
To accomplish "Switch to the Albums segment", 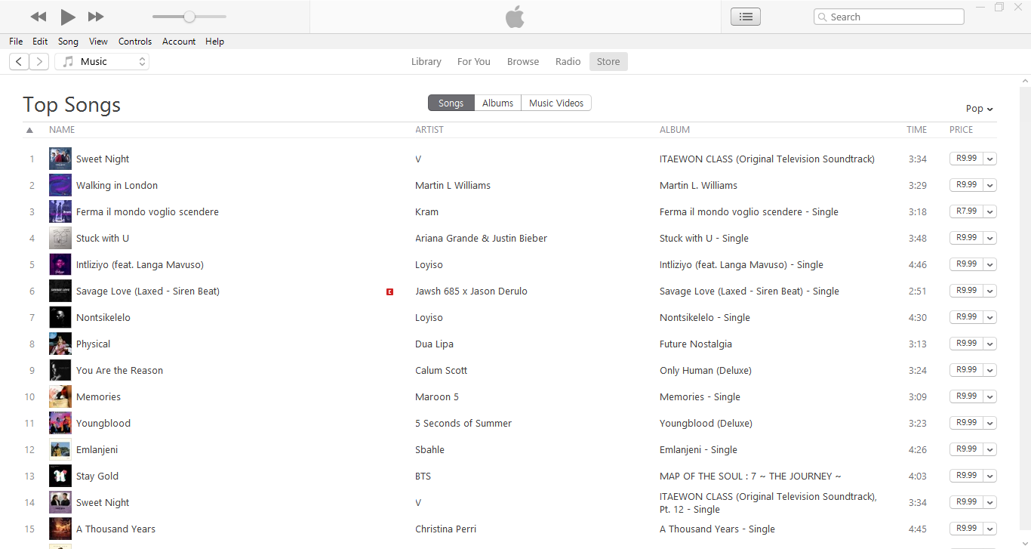I will coord(498,103).
